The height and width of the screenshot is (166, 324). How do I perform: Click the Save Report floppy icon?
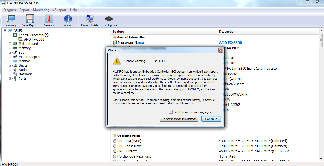(30, 19)
